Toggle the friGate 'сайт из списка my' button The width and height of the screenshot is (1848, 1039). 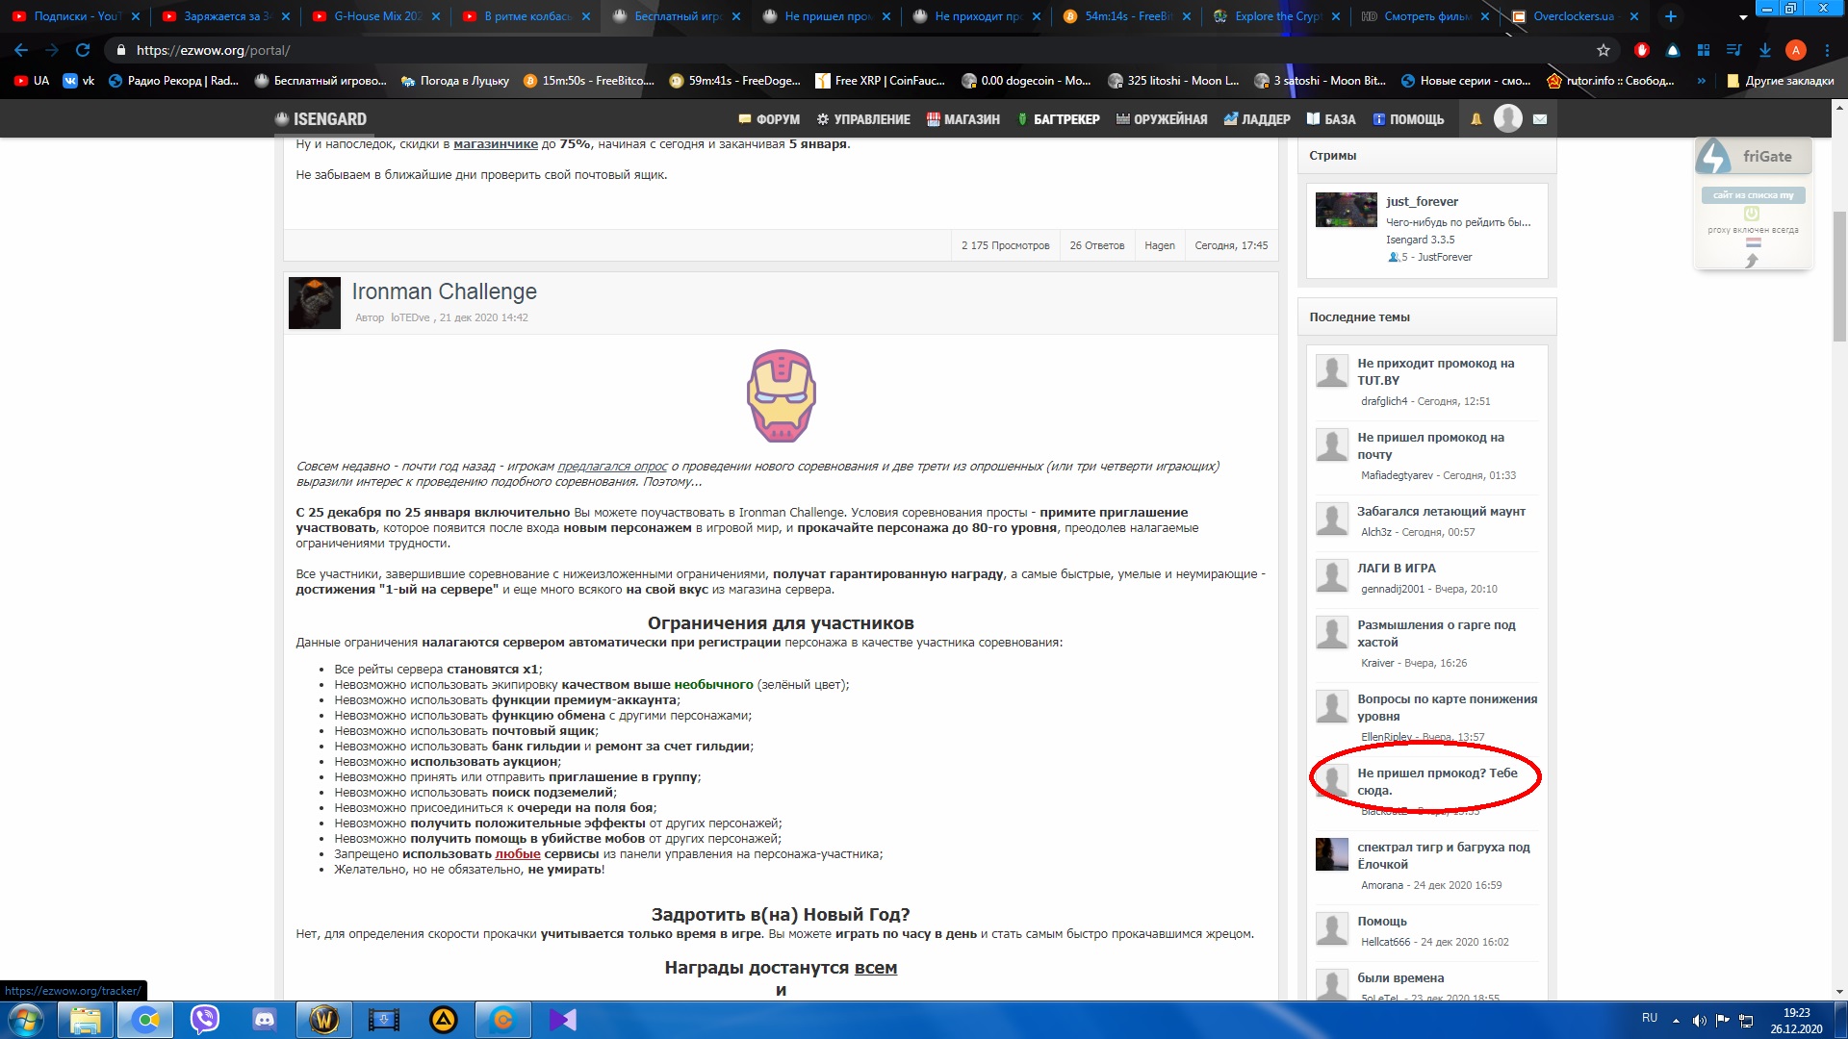pos(1753,195)
